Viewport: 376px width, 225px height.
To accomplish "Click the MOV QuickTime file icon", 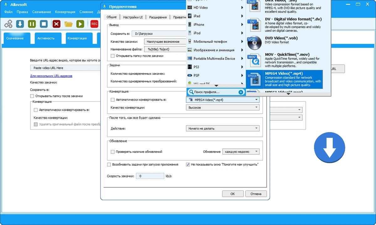I will tap(254, 61).
